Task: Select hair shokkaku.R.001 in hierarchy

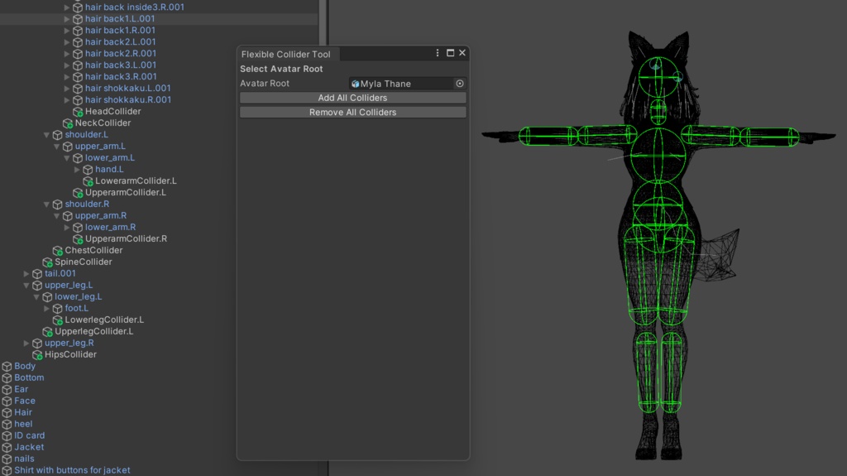Action: (128, 99)
